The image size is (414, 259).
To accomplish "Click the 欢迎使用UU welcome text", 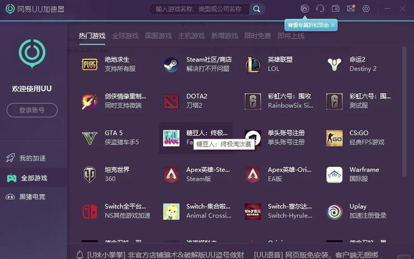I will click(32, 89).
